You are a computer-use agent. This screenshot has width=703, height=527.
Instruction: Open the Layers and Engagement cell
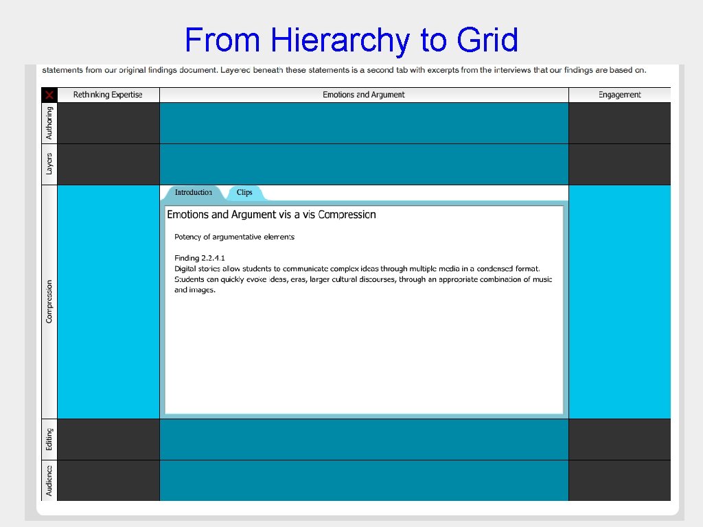coord(620,164)
